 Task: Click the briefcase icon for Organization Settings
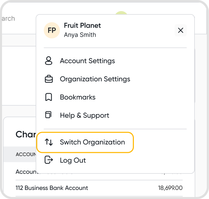click(x=49, y=79)
